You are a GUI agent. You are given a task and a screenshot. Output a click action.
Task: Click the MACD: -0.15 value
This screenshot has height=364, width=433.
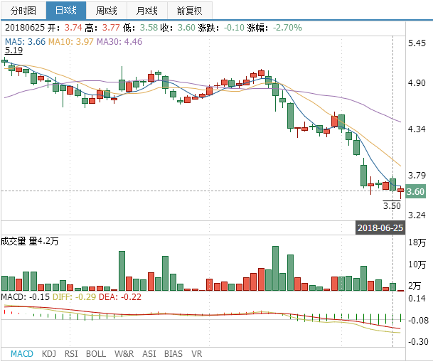25,297
